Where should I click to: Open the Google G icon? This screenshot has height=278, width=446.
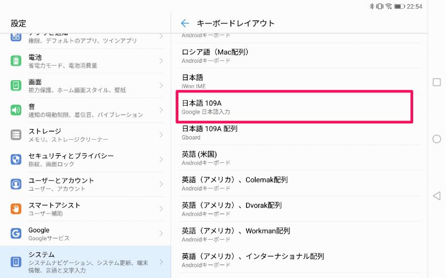click(16, 234)
